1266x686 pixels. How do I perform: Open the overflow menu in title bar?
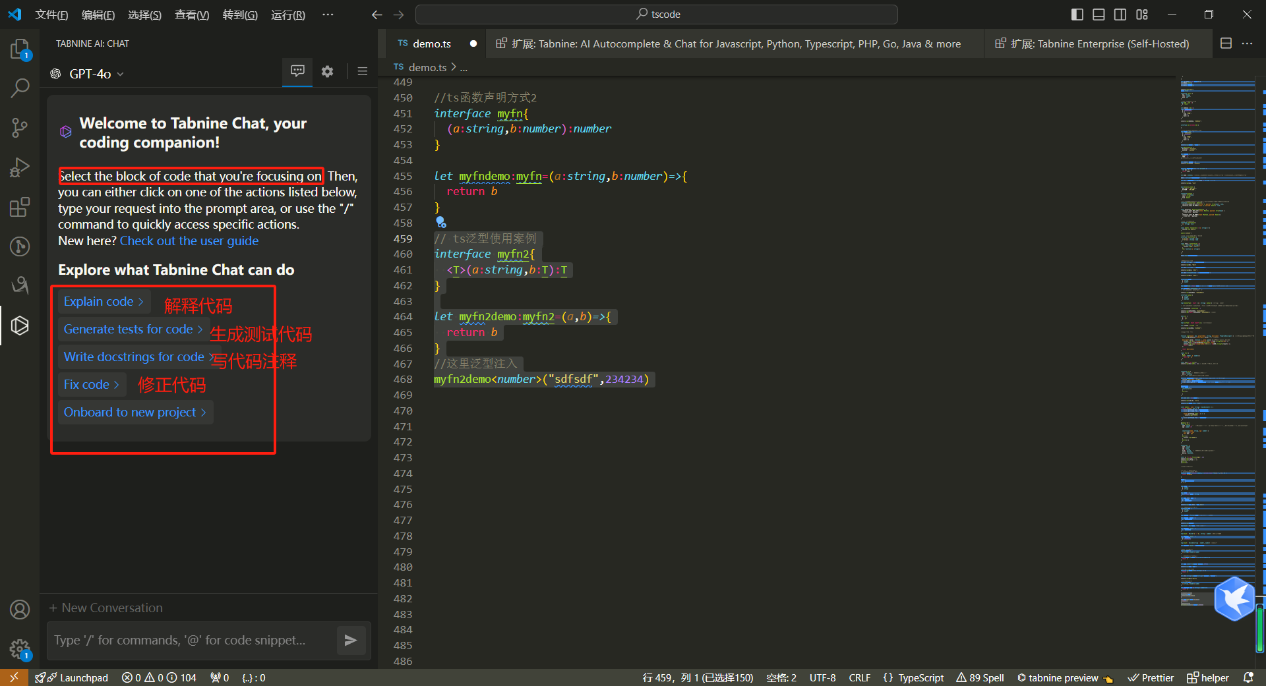[328, 14]
